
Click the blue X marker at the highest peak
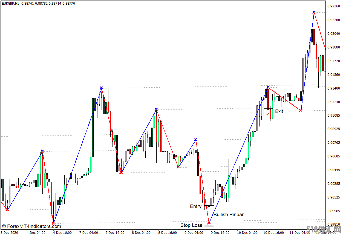314,12
